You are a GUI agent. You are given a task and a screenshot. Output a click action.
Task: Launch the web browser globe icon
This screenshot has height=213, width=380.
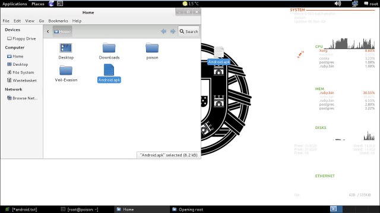51,4
